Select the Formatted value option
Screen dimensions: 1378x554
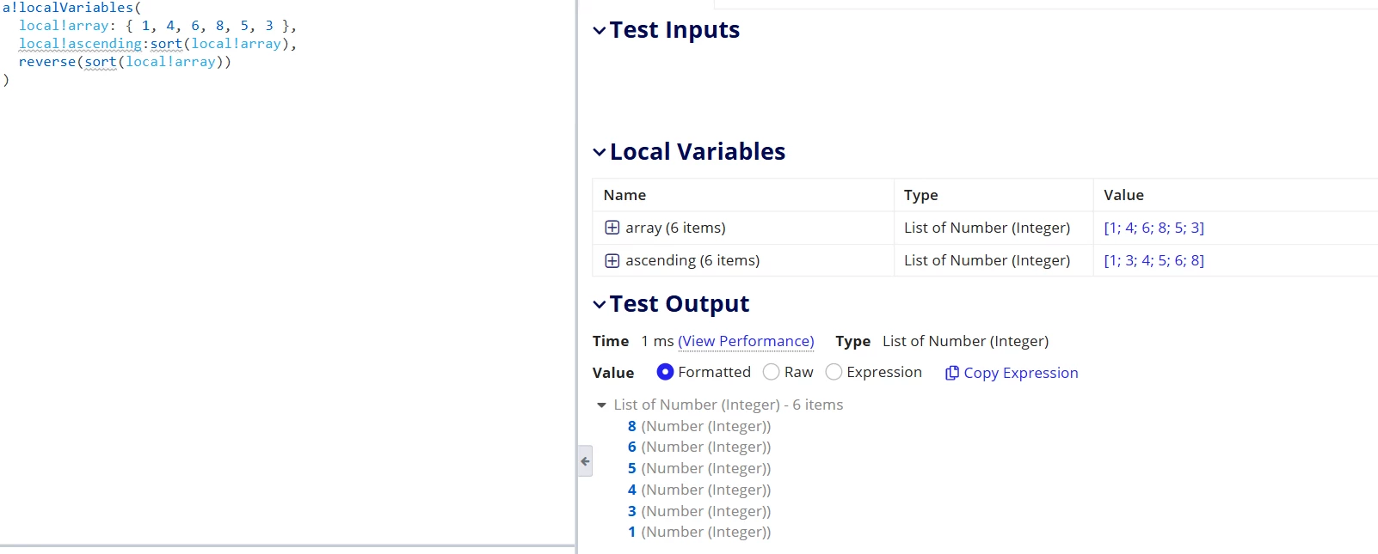point(665,372)
